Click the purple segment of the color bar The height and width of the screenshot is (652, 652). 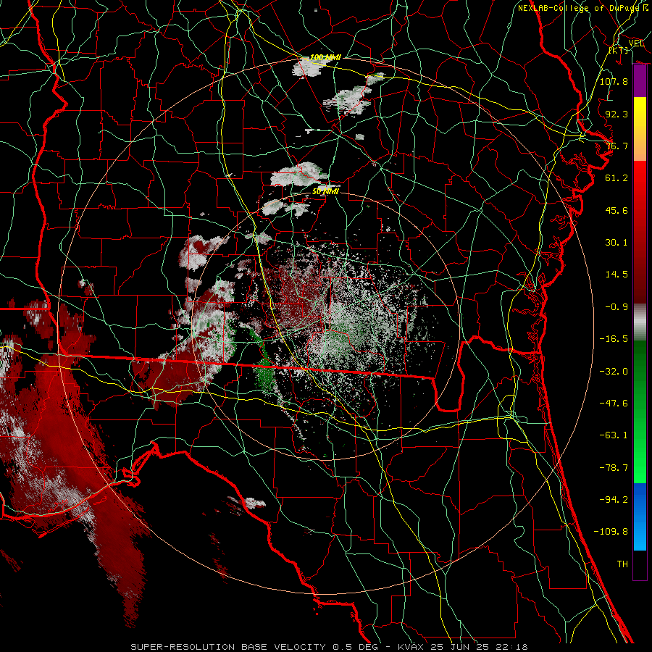coord(640,81)
